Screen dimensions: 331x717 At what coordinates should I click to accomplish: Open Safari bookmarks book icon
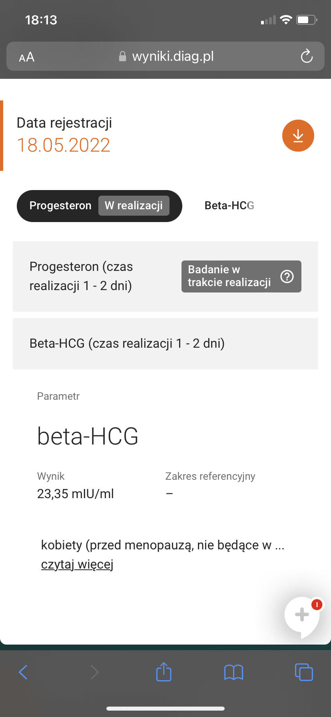[233, 672]
